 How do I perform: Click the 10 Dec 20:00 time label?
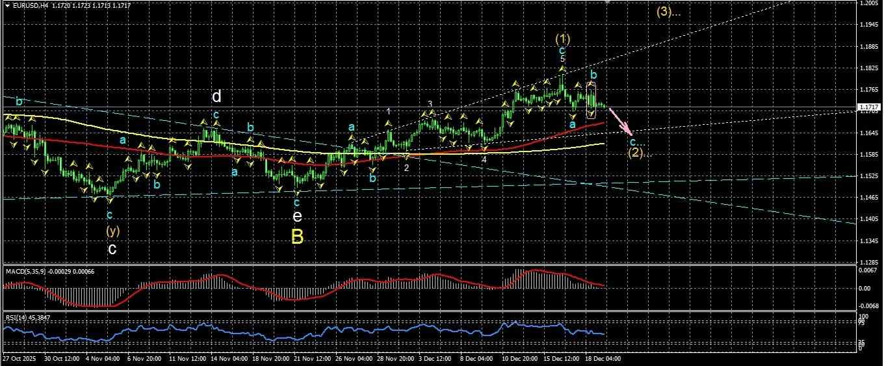(x=520, y=358)
